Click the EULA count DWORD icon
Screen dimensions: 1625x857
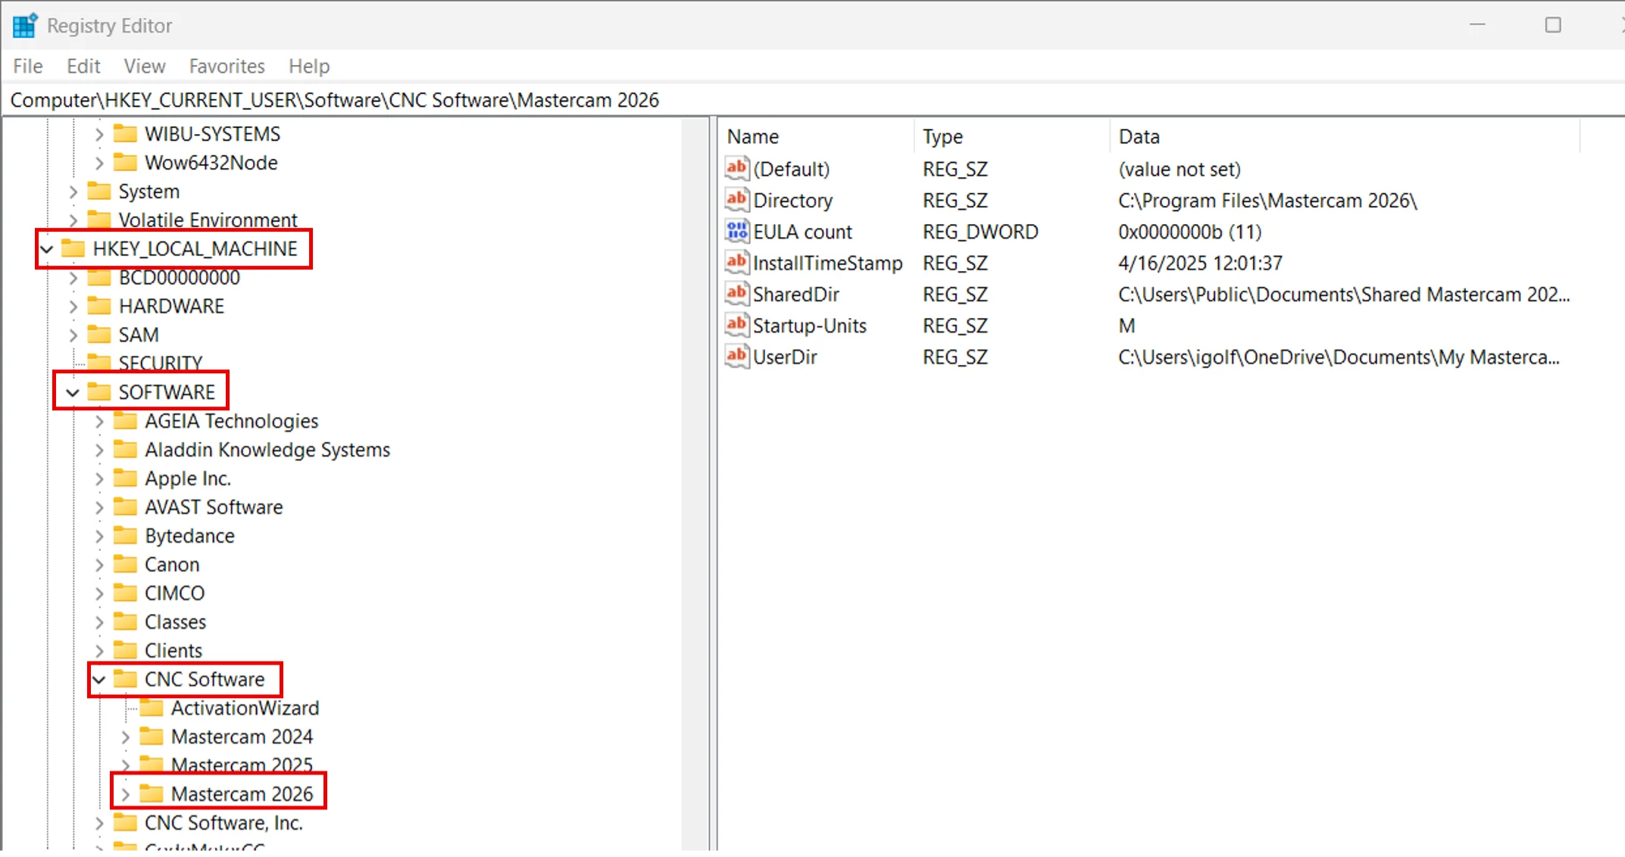(736, 231)
